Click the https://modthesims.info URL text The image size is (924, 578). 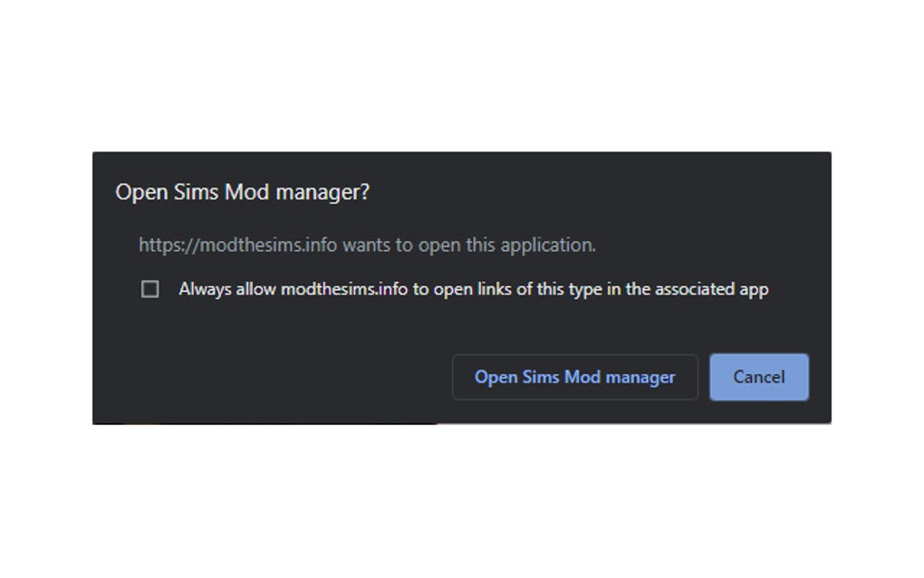point(237,245)
